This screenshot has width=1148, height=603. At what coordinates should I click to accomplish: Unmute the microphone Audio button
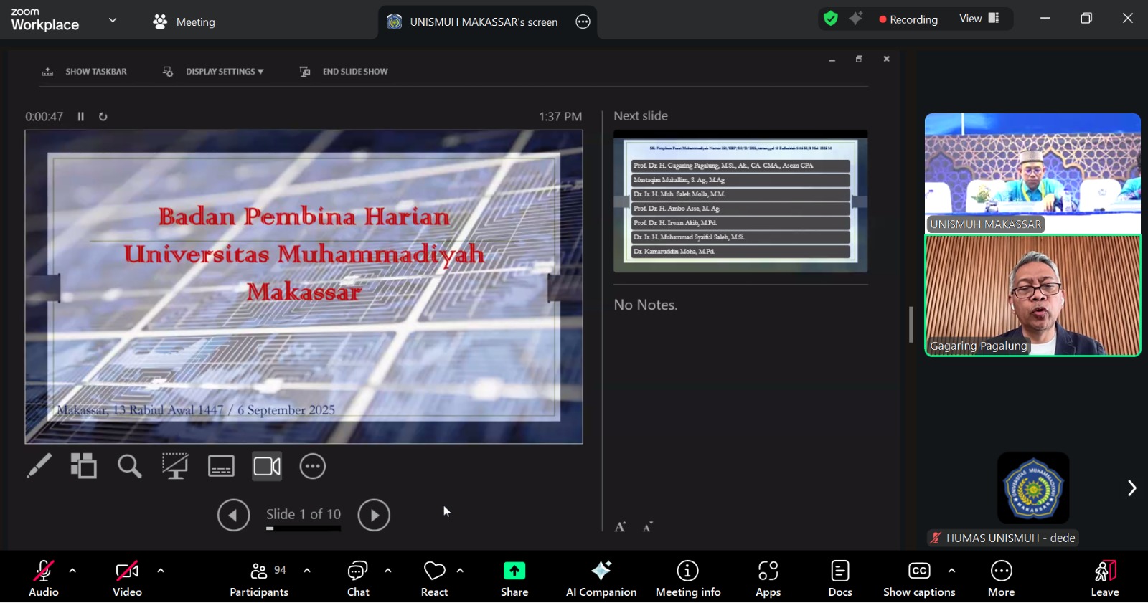pos(43,578)
